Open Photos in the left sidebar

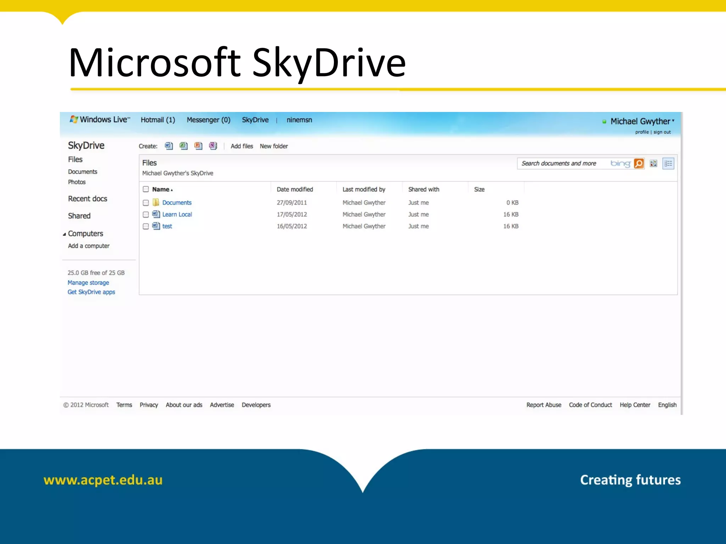point(77,182)
